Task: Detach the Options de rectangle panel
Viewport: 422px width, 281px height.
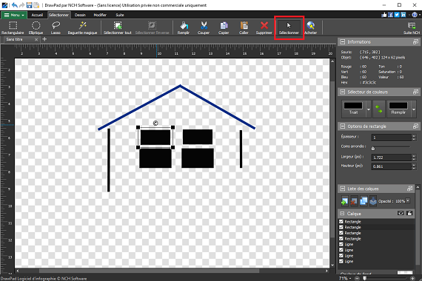Action: [415, 126]
